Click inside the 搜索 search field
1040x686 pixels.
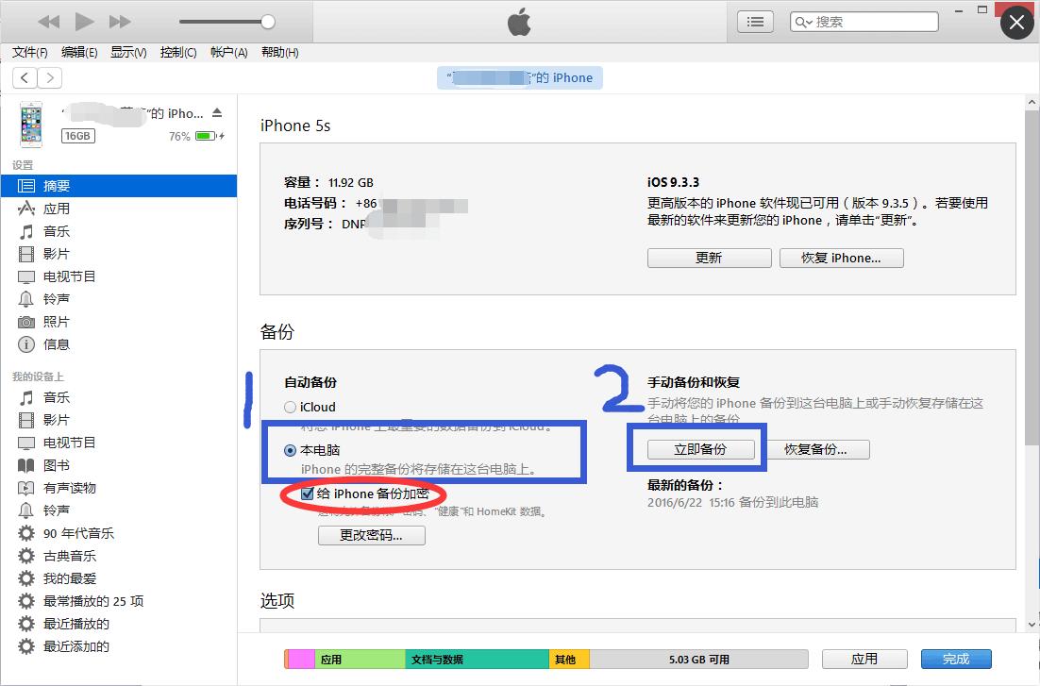[x=864, y=21]
